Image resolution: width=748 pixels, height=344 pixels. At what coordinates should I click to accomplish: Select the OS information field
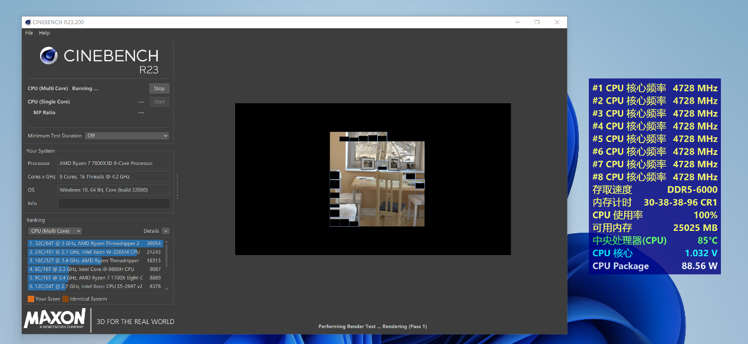(114, 190)
